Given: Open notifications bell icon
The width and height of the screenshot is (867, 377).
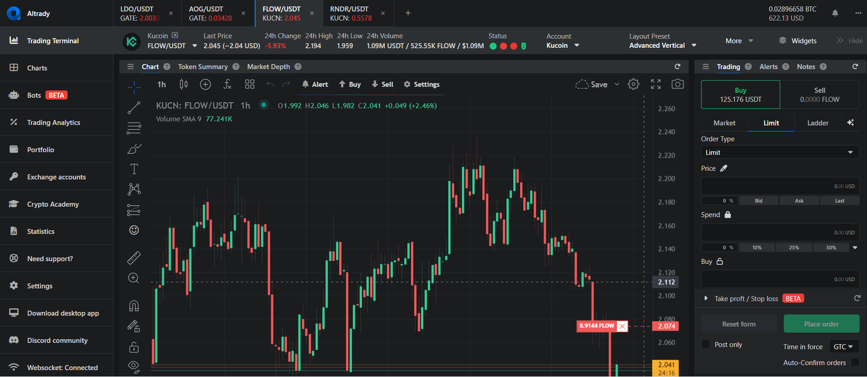Looking at the screenshot, I should point(835,13).
